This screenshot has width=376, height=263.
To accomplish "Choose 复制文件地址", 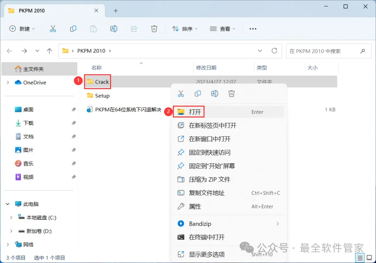I will click(229, 193).
